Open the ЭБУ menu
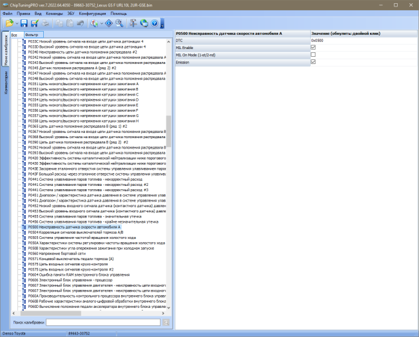419x337 pixels. pos(71,14)
